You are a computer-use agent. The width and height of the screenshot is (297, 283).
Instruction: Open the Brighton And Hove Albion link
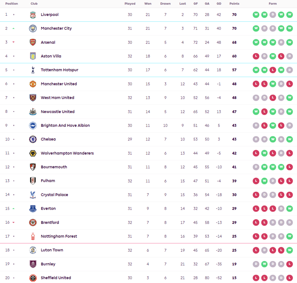click(65, 126)
